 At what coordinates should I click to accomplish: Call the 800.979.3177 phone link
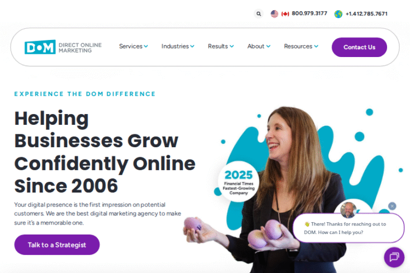click(309, 13)
